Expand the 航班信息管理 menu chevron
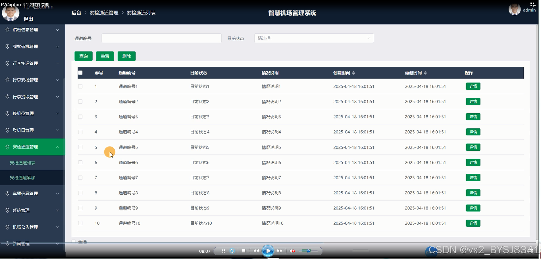This screenshot has width=541, height=259. pyautogui.click(x=57, y=30)
